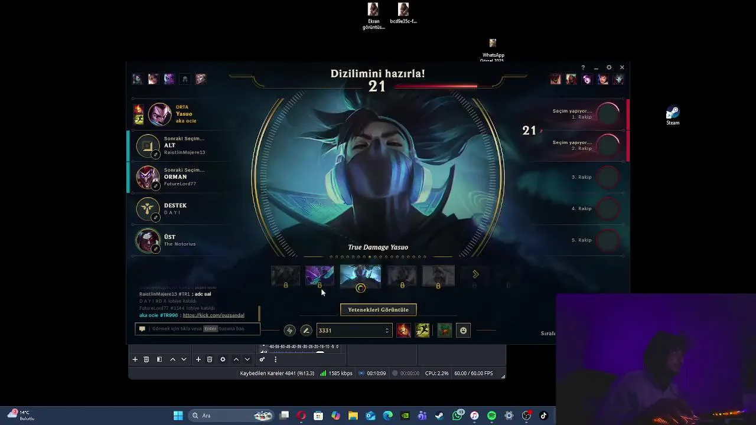Screen dimensions: 756x425
Task: Click the first banned champion icon on left
Action: click(x=137, y=79)
